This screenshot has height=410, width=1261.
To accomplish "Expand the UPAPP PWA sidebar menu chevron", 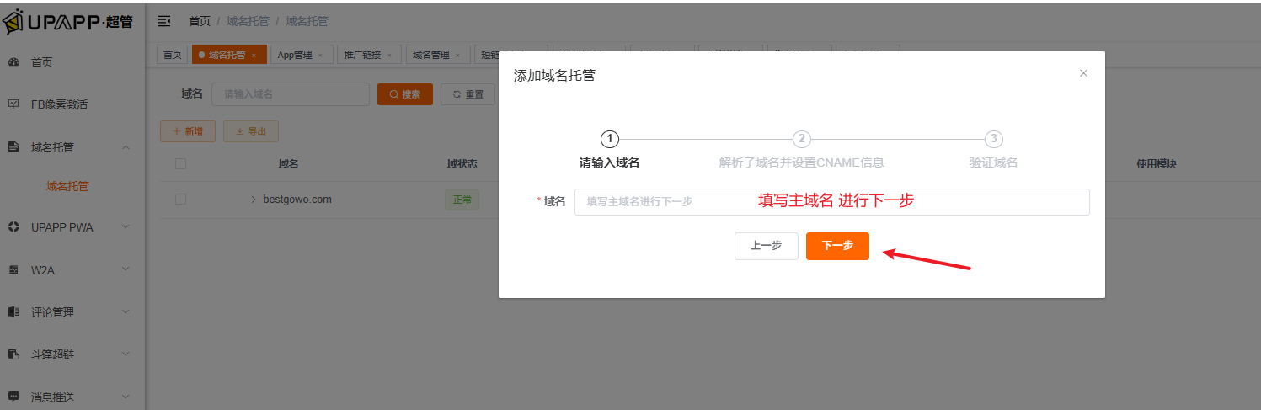I will [x=126, y=227].
